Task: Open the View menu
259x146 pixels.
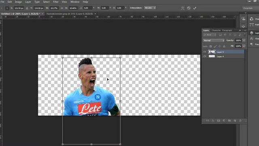Action: (64, 2)
